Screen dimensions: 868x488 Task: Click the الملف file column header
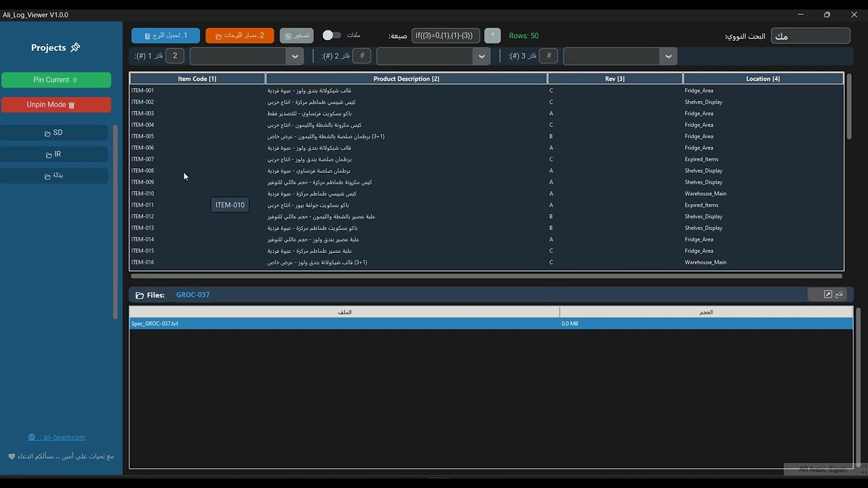tap(344, 312)
